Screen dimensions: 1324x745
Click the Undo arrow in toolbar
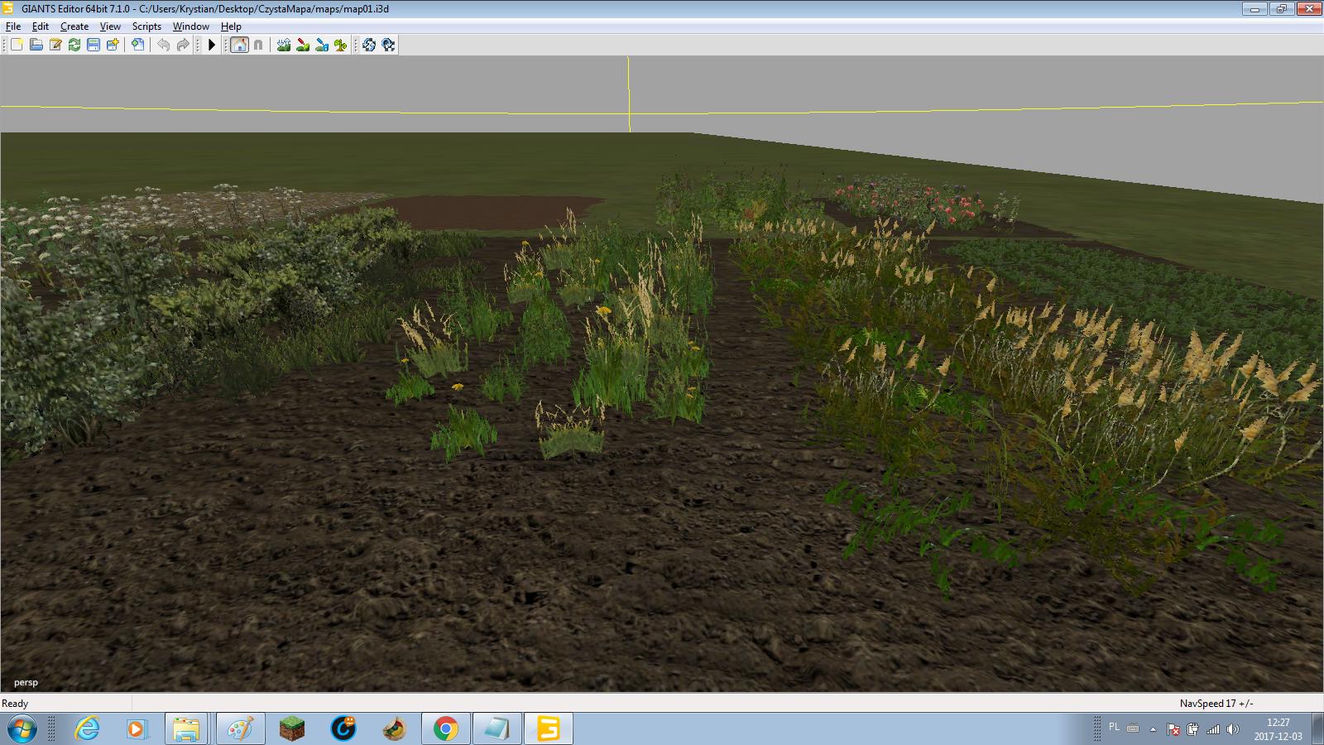click(x=164, y=45)
